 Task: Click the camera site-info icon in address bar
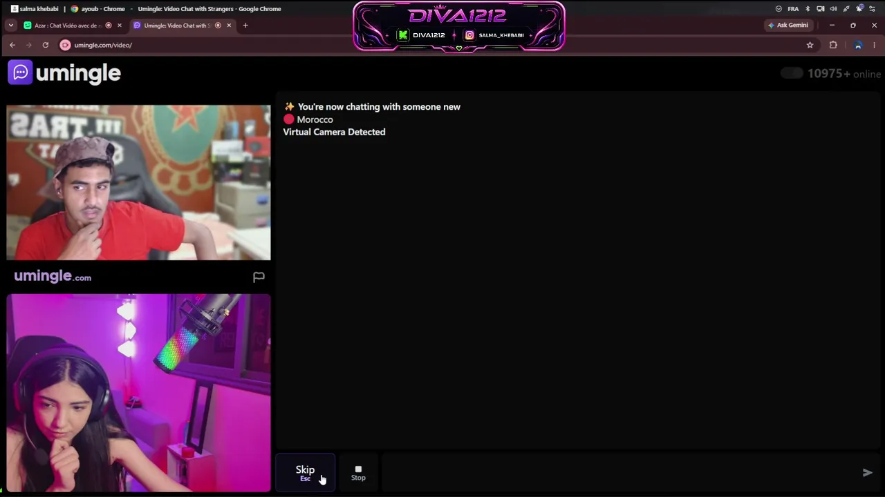[x=65, y=45]
